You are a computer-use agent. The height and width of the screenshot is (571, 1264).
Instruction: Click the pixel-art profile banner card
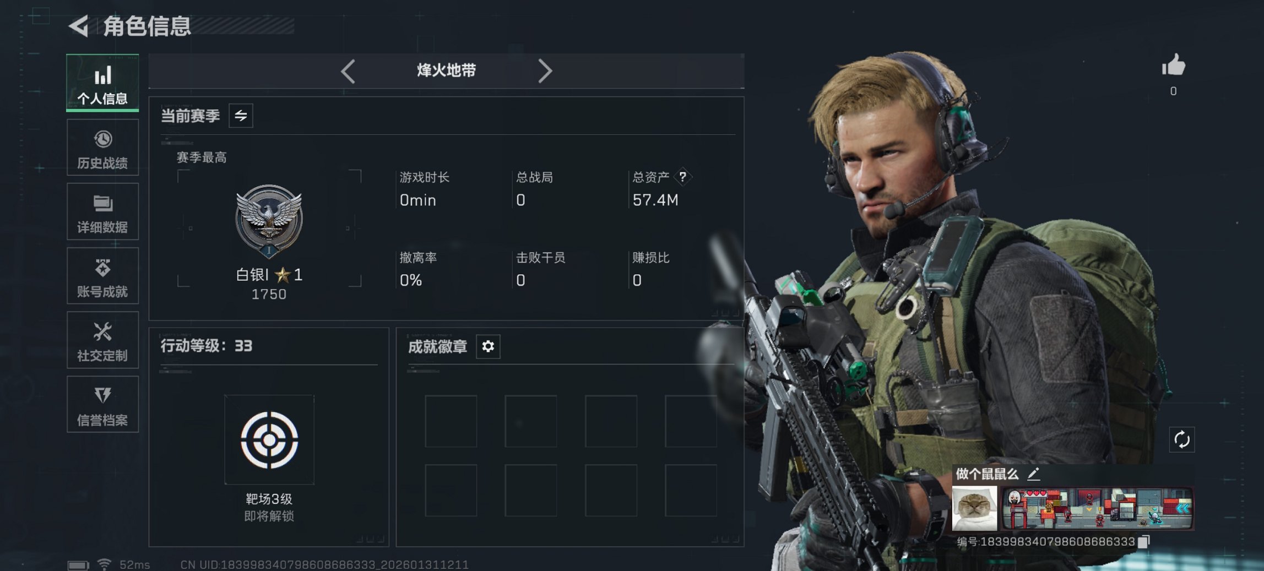pyautogui.click(x=1097, y=508)
